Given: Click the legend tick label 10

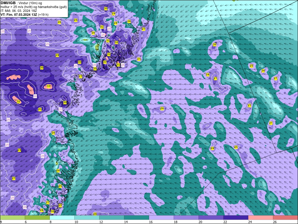Looking at the screenshot, I should pos(76,222).
